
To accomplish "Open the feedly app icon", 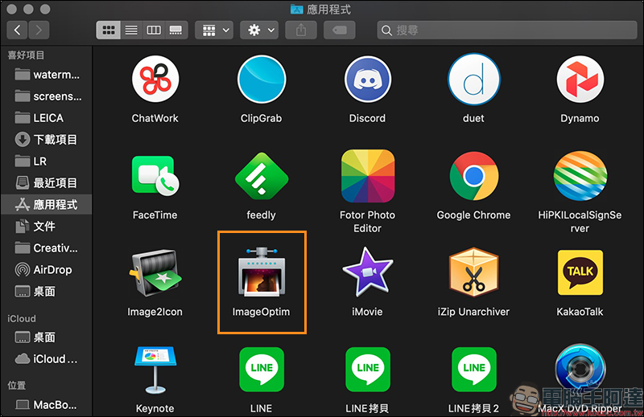I will [261, 176].
